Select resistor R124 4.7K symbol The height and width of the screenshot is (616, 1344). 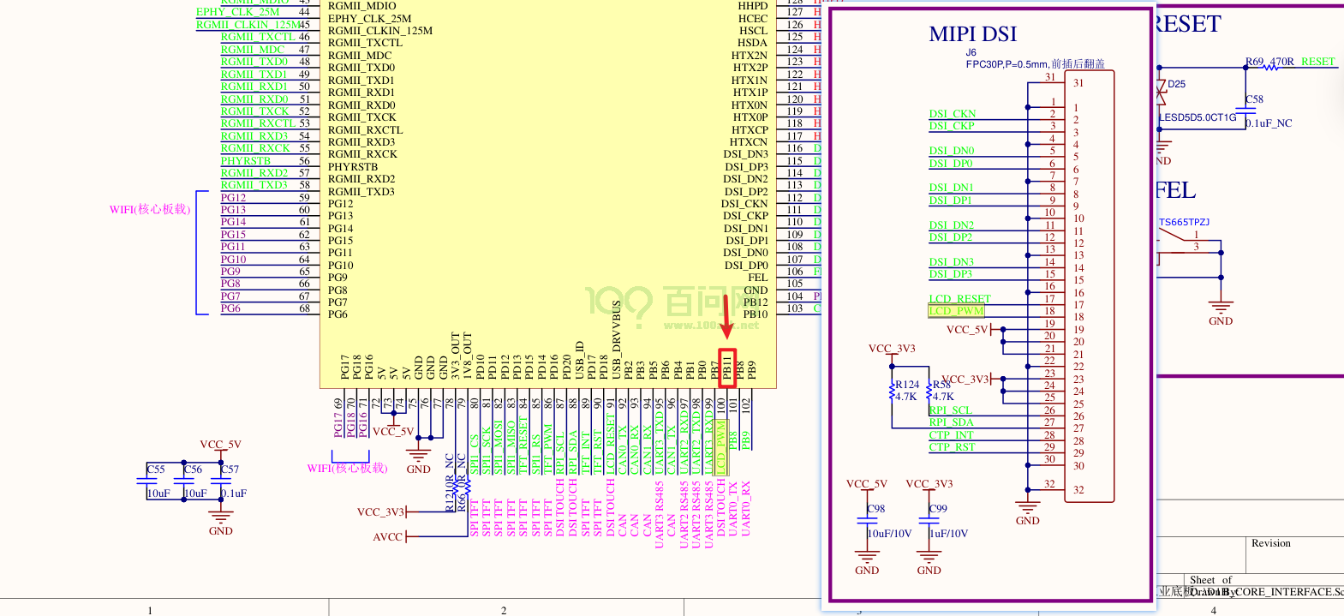point(893,391)
